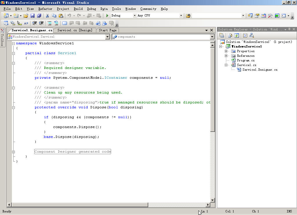
Task: Open the Command Window toolbar icon
Action: pos(284,16)
